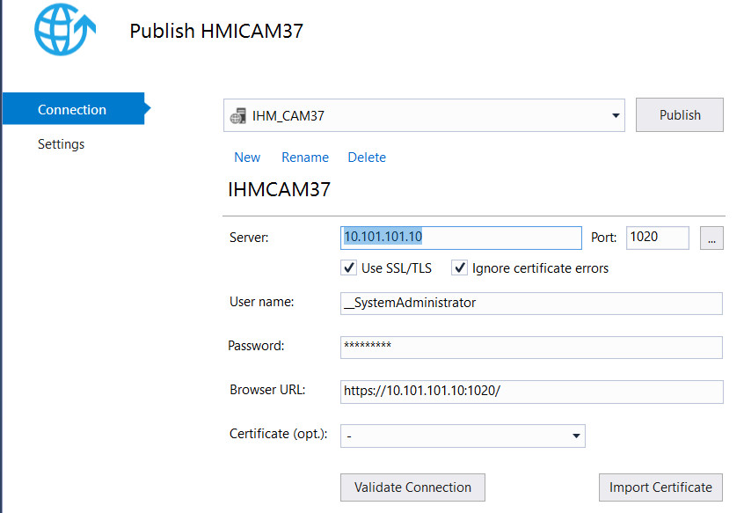This screenshot has height=513, width=744.
Task: Uncheck the Use SSL/TLS checkbox
Action: (349, 268)
